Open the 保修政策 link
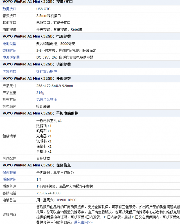Image resolution: width=180 pixels, height=224 pixels. click(x=9, y=173)
